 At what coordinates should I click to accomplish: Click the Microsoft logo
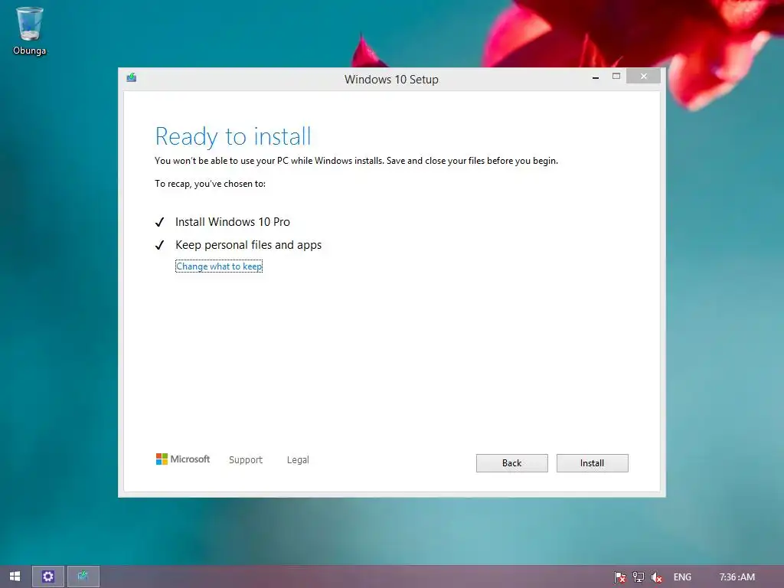point(183,459)
